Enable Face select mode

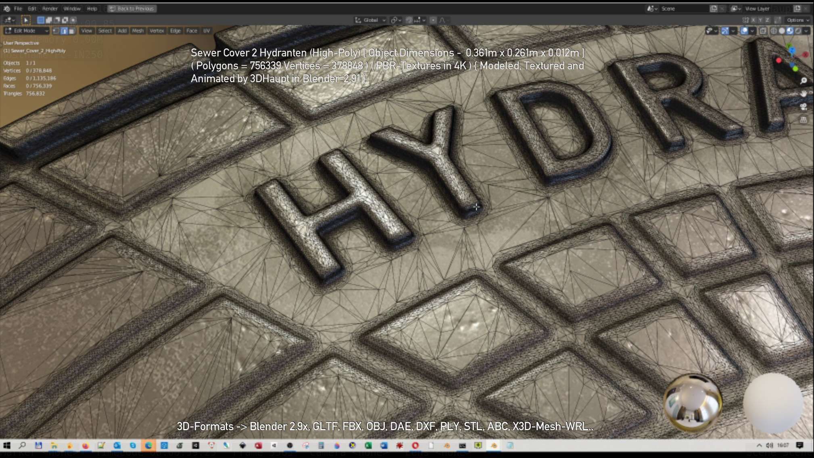(71, 31)
